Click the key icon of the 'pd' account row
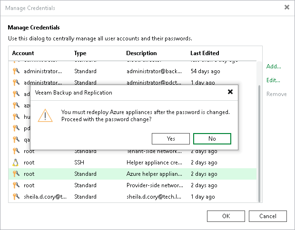This screenshot has height=230, width=295. (16, 128)
